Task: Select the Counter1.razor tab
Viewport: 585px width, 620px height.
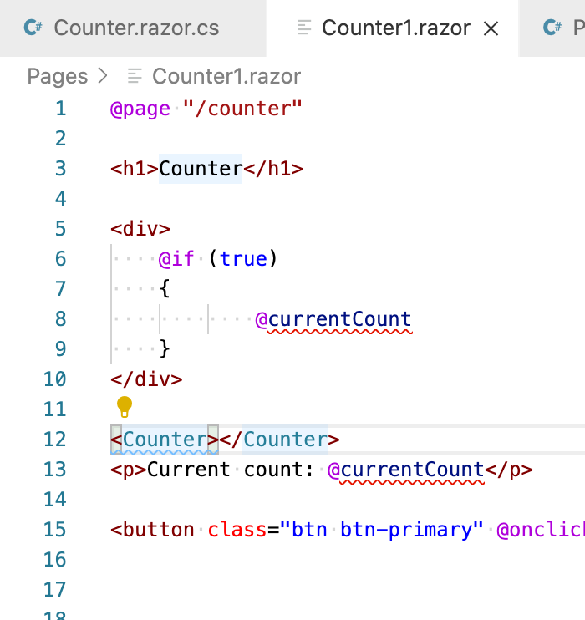Action: click(x=393, y=28)
